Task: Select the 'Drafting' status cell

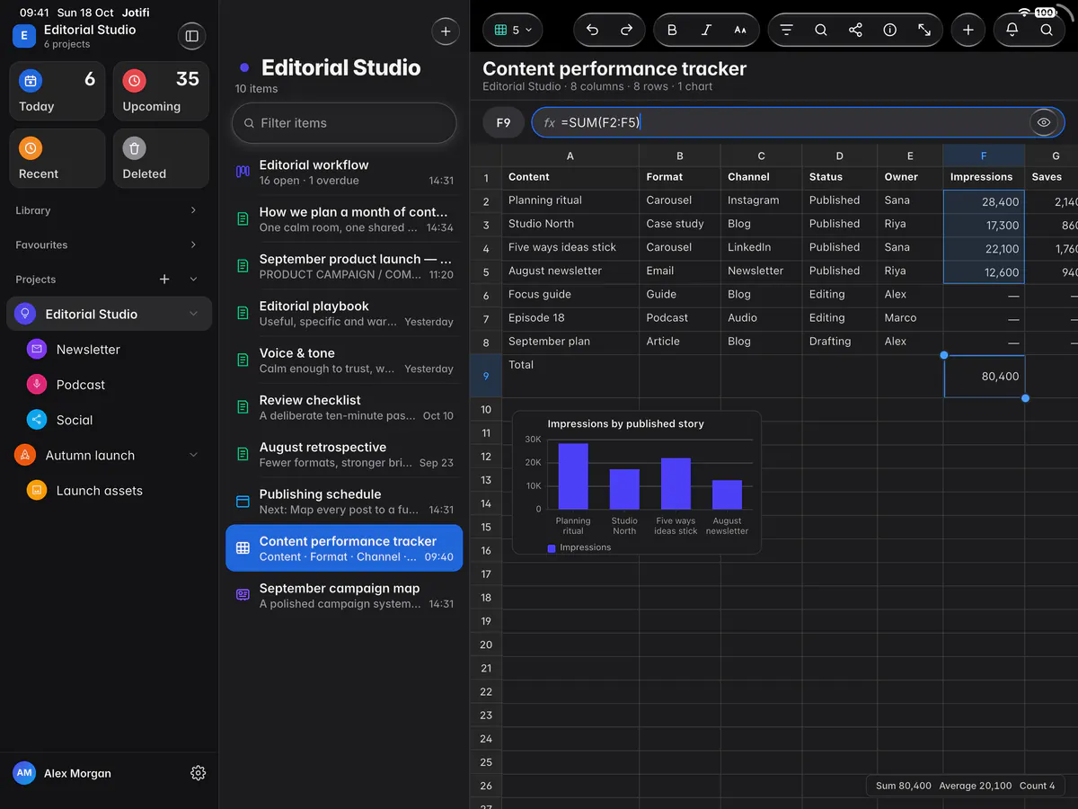Action: [x=839, y=341]
